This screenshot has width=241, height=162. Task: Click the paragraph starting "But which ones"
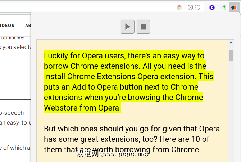click(x=132, y=129)
